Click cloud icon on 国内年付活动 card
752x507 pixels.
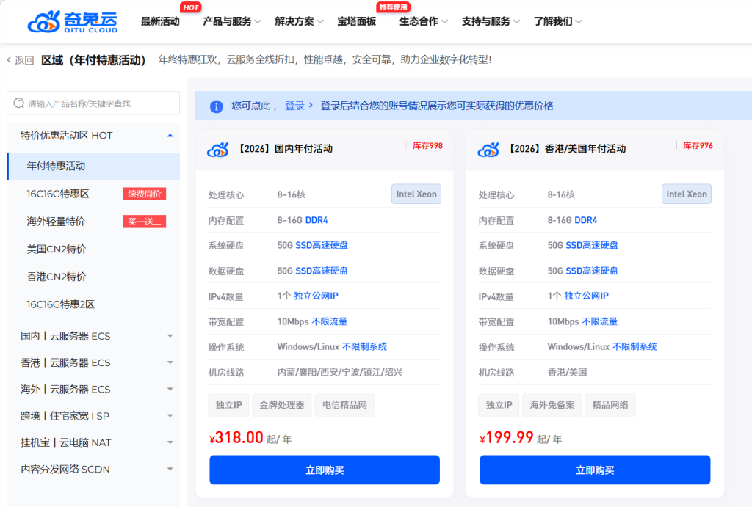click(218, 149)
